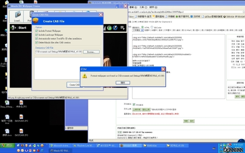The height and width of the screenshot is (153, 245).
Task: Close the Create CAB File dialog
Action: (101, 15)
